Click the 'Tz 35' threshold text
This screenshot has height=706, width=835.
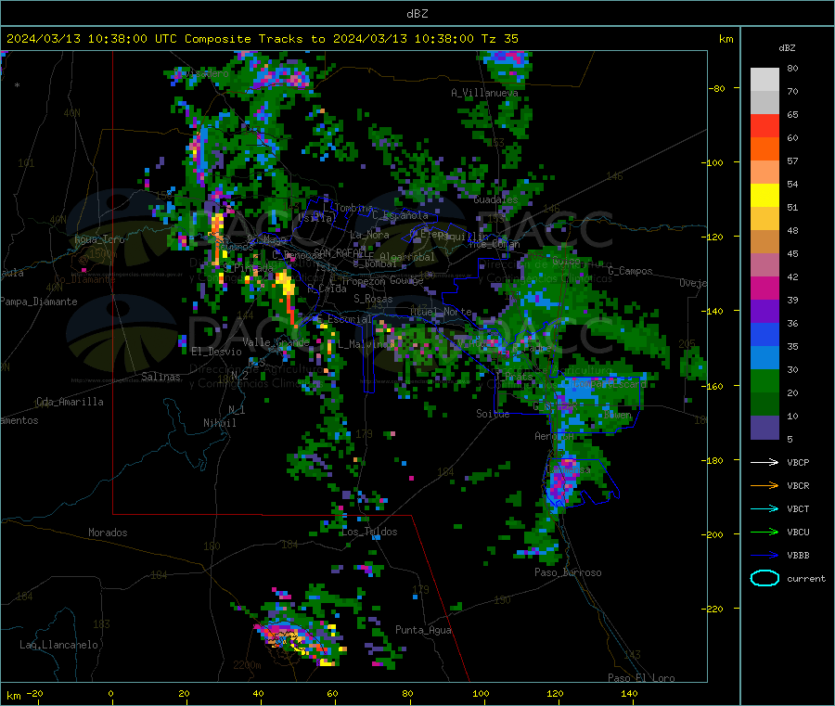point(499,39)
